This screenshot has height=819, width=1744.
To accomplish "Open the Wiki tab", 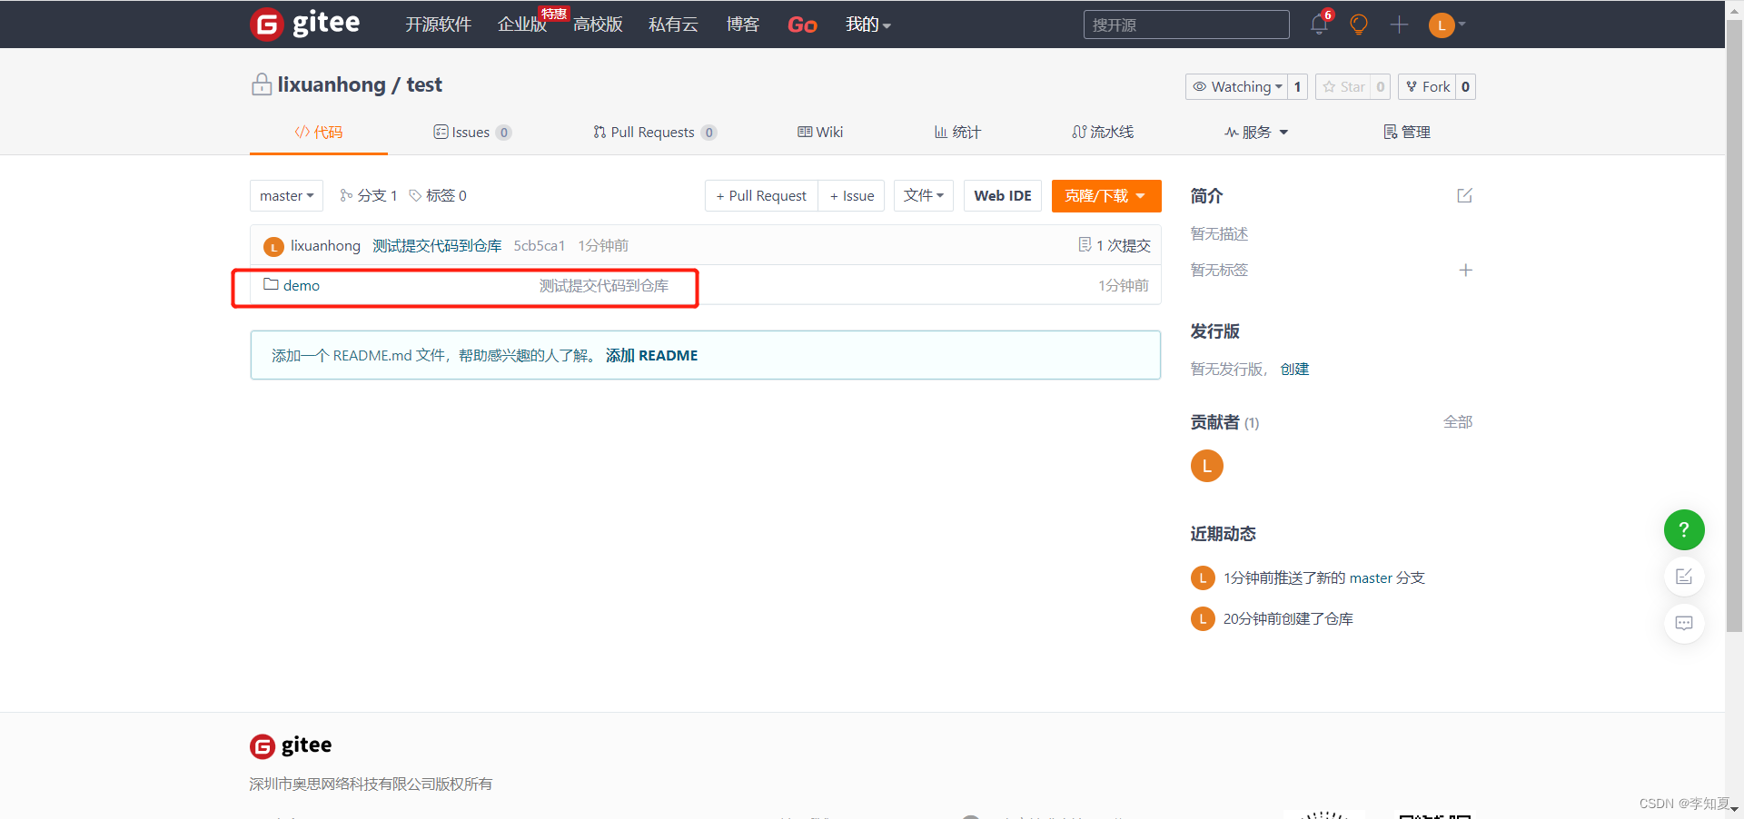I will 820,132.
